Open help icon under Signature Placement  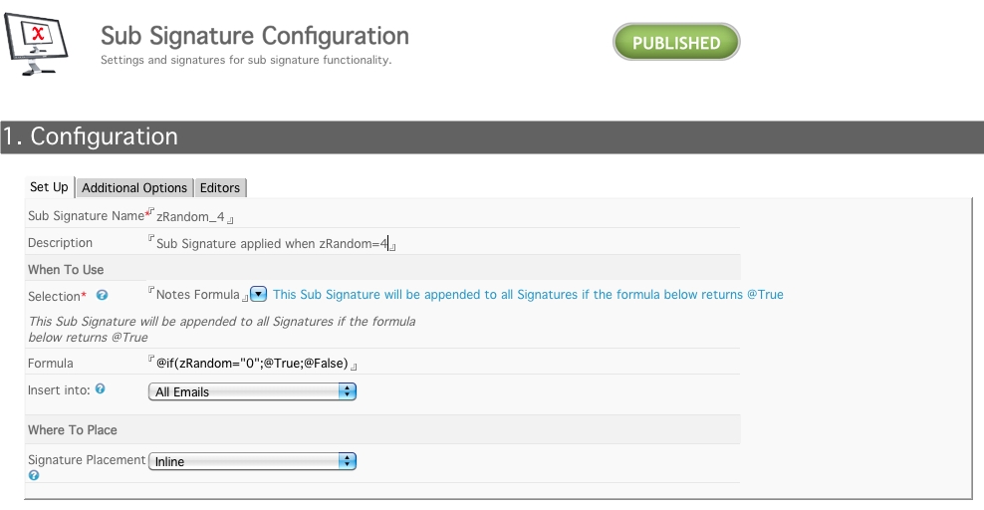click(34, 475)
